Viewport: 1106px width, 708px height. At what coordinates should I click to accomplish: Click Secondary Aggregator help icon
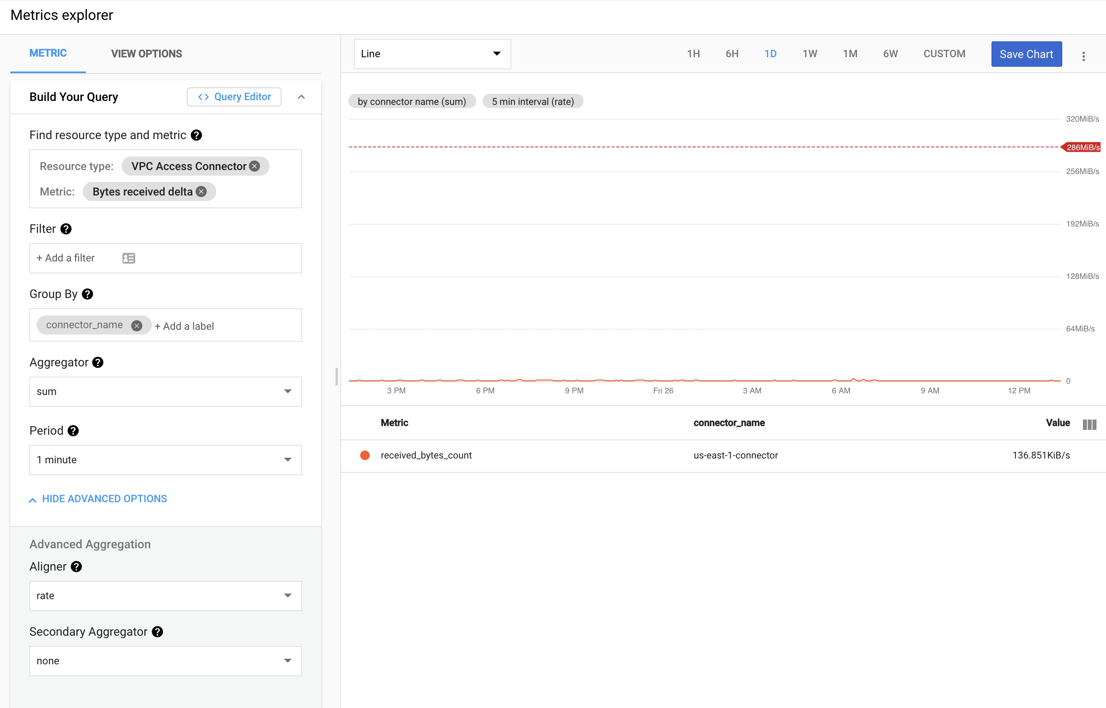(157, 632)
